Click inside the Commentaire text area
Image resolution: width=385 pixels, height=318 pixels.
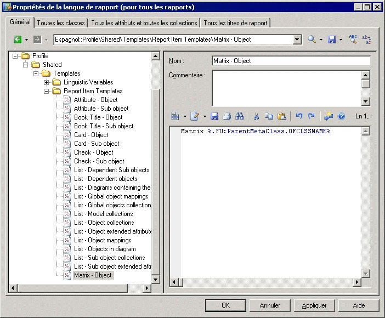[x=287, y=88]
